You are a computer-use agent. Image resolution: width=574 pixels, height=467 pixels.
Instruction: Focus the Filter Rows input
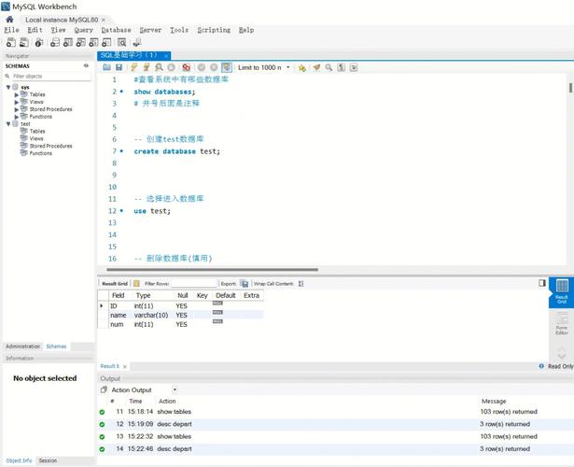[x=194, y=284]
